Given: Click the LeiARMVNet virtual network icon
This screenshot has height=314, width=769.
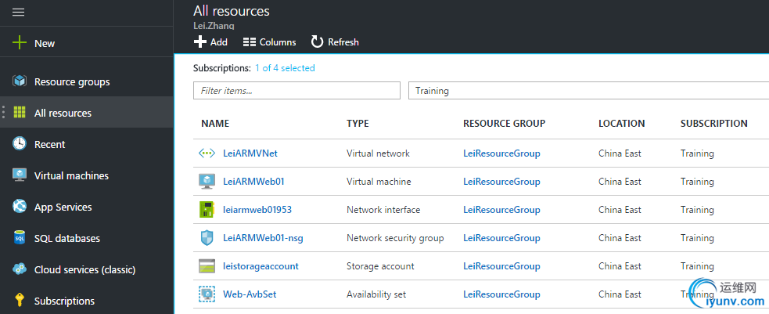Looking at the screenshot, I should pos(207,153).
